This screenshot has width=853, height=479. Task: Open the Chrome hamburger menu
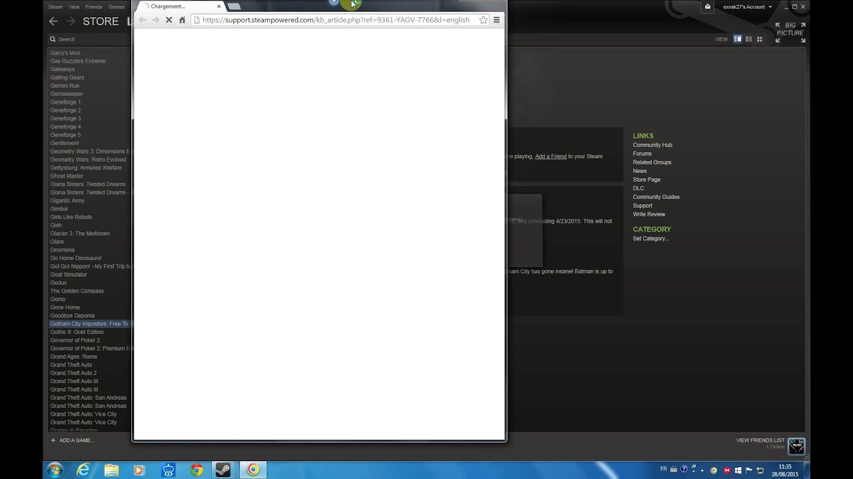(496, 20)
